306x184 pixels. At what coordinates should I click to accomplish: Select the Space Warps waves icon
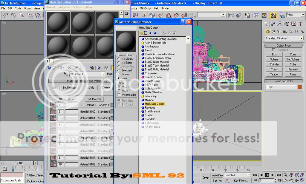(296, 32)
